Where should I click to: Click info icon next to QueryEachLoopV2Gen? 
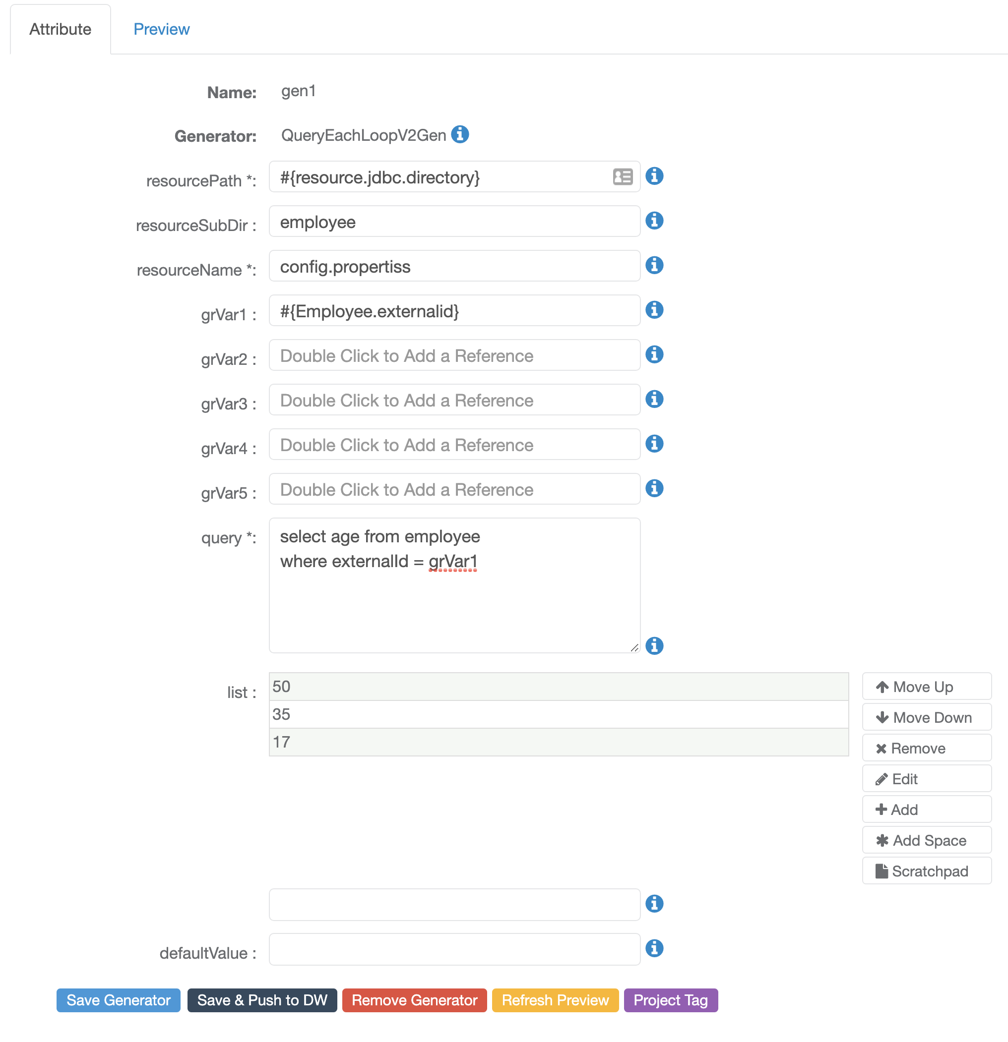pyautogui.click(x=459, y=134)
